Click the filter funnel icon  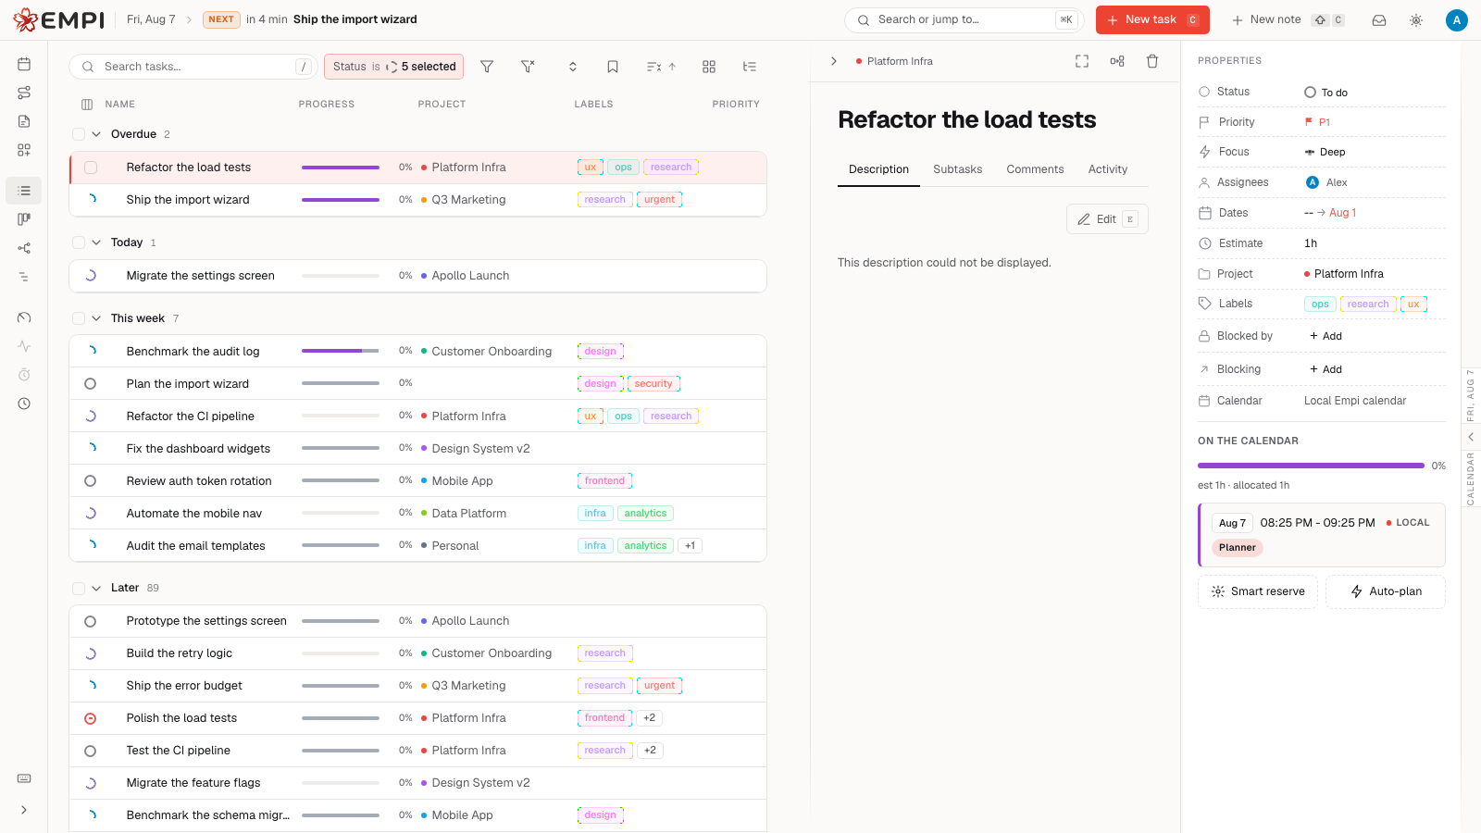487,67
